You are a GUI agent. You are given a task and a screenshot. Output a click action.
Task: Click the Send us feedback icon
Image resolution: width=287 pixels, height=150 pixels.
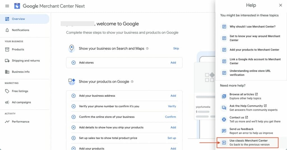point(224,131)
